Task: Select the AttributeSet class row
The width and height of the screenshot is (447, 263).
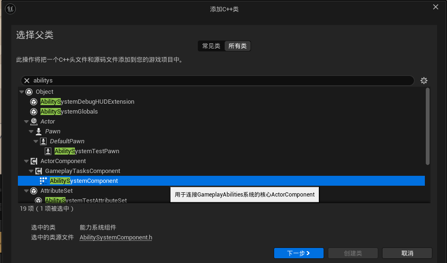Action: click(221, 191)
